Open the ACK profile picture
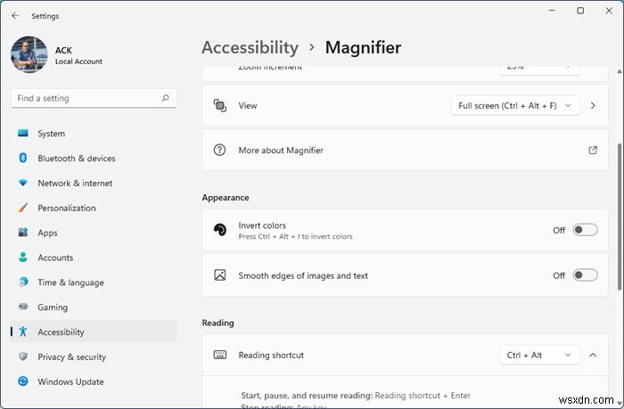 [x=29, y=55]
